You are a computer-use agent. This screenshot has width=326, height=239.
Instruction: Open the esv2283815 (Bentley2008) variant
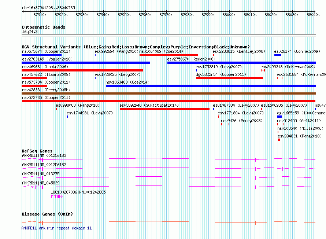pyautogui.click(x=239, y=51)
